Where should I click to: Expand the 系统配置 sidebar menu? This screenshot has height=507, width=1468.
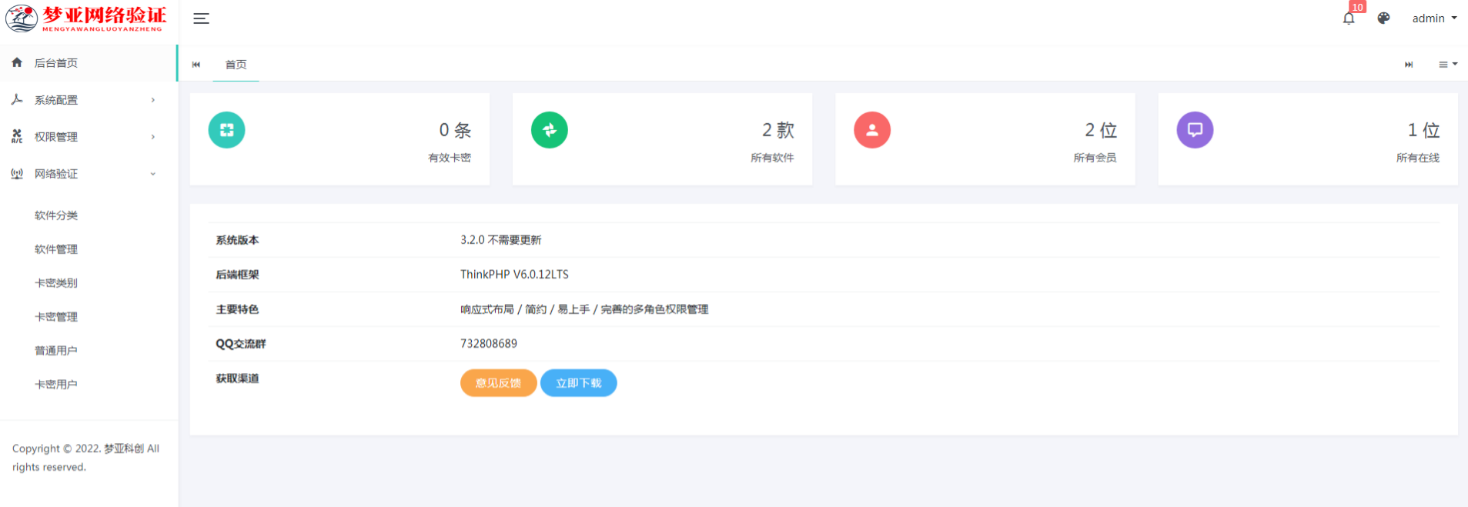[83, 100]
